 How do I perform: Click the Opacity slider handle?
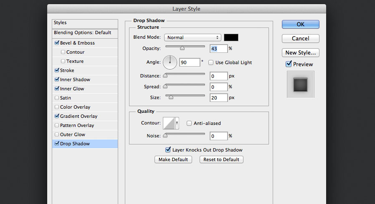coord(182,48)
